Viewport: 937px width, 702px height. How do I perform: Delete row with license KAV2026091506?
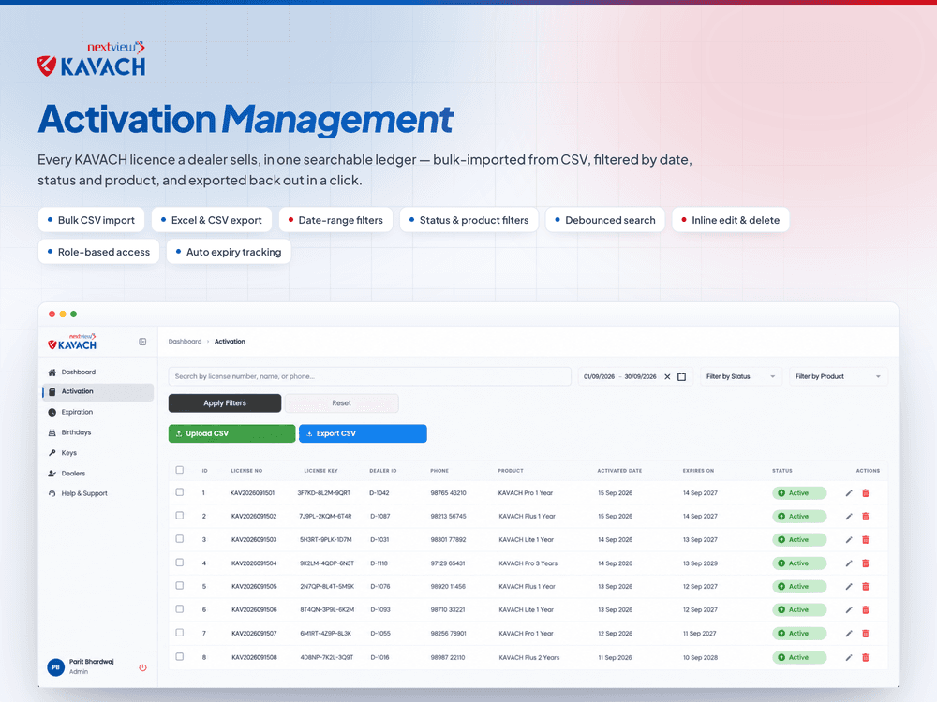[865, 610]
